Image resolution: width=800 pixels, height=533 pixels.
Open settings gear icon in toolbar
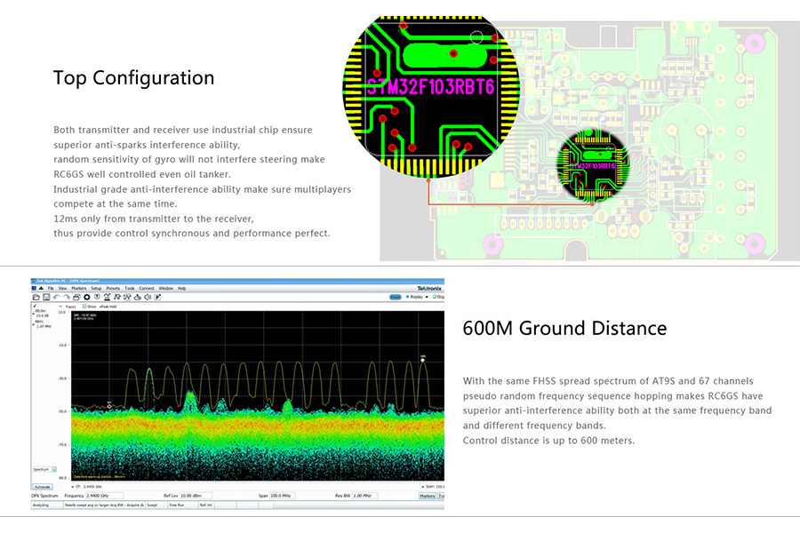pyautogui.click(x=87, y=298)
